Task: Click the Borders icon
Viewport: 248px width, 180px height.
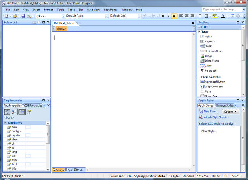Action: (x=206, y=16)
